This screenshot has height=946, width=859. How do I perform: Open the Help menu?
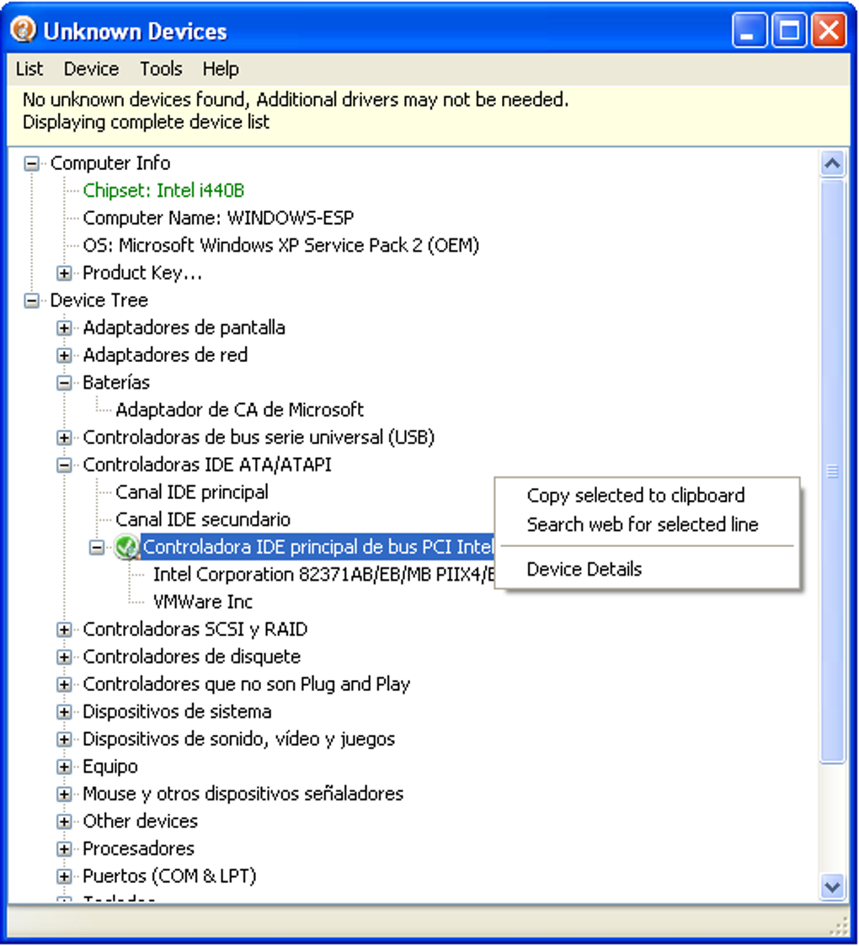tap(221, 69)
